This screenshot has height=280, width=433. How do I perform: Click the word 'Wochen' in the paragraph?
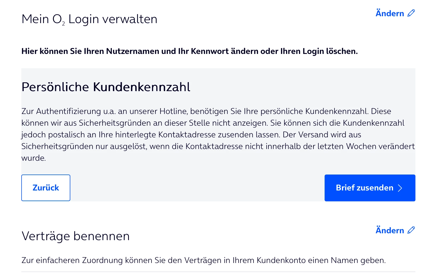pos(360,146)
